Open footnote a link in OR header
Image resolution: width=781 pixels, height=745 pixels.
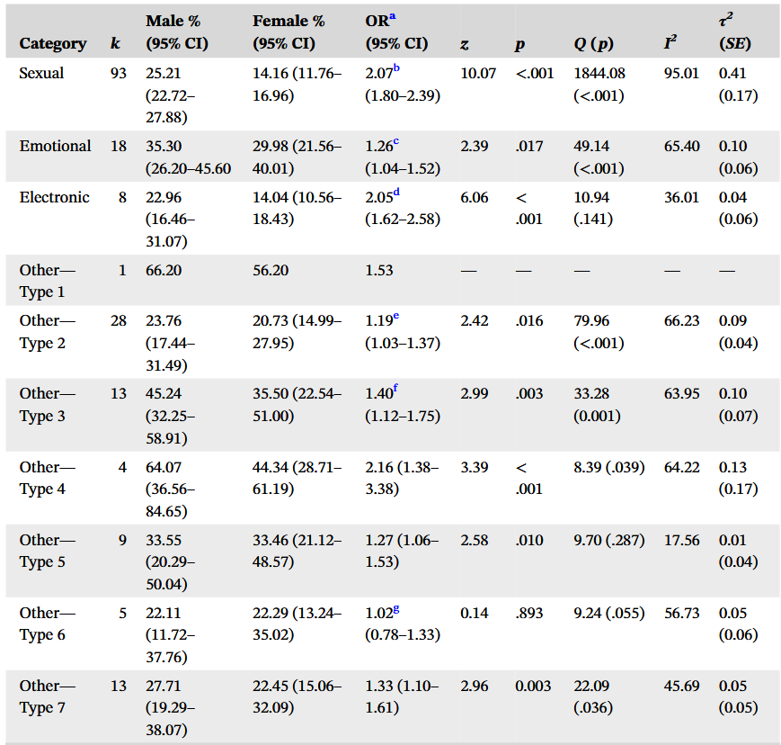coord(391,16)
